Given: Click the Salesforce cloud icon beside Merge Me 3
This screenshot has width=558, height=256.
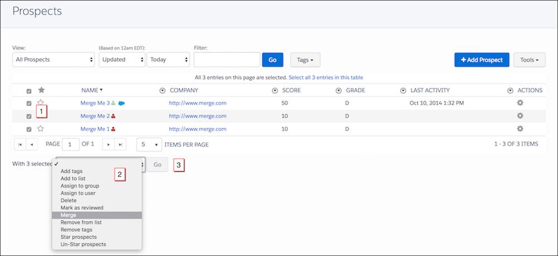Looking at the screenshot, I should (122, 103).
